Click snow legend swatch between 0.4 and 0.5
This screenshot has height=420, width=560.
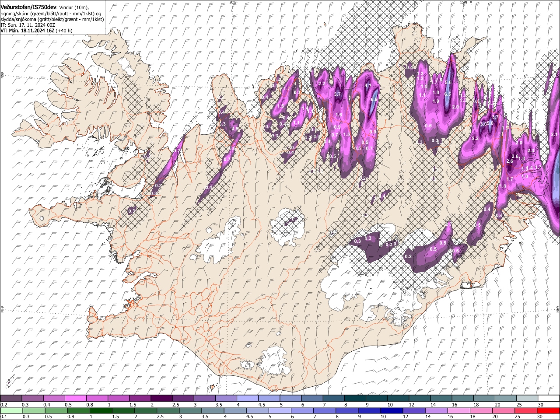54,398
